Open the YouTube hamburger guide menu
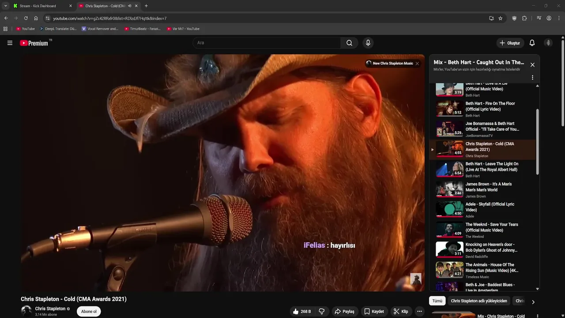Viewport: 565px width, 318px height. (x=10, y=43)
